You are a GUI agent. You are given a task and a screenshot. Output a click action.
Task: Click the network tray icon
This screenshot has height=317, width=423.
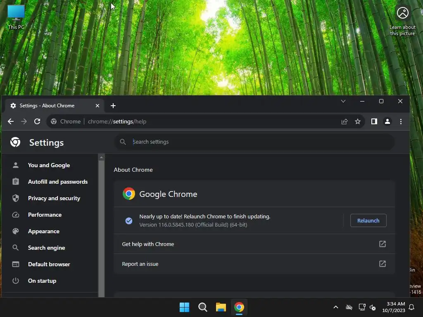362,307
